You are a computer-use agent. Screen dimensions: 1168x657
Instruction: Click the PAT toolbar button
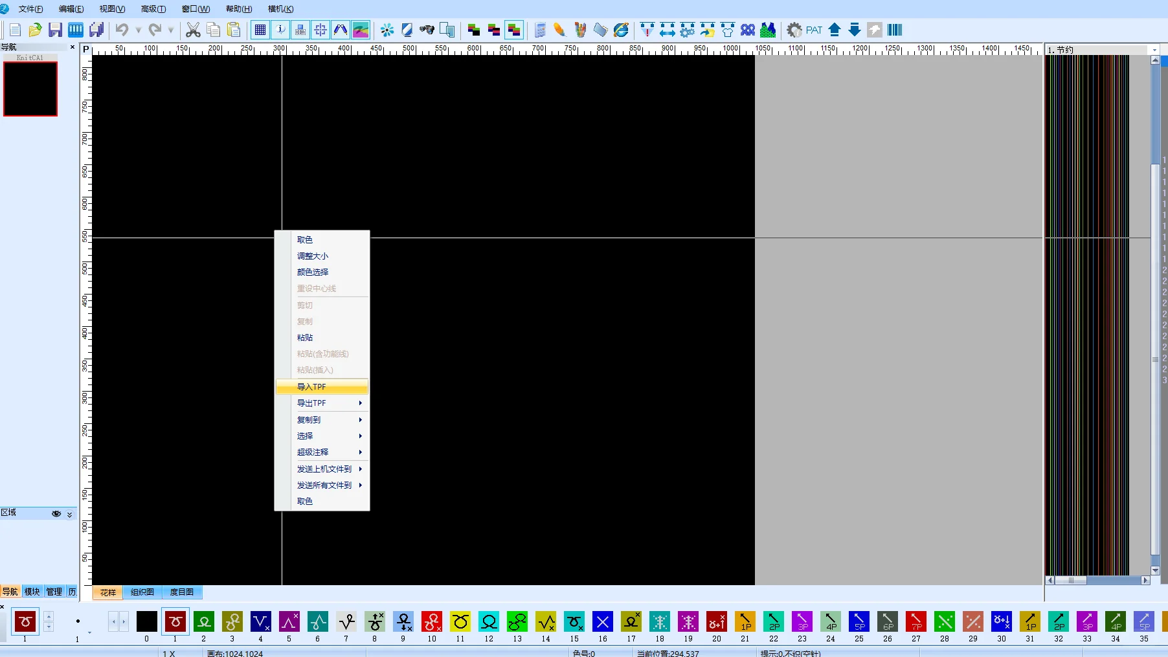pyautogui.click(x=814, y=30)
